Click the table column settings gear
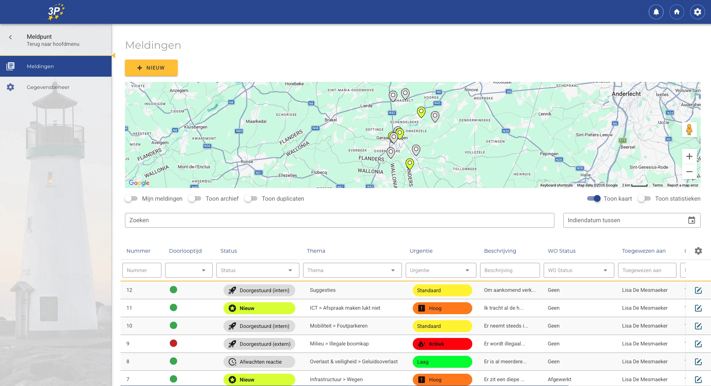 tap(698, 251)
